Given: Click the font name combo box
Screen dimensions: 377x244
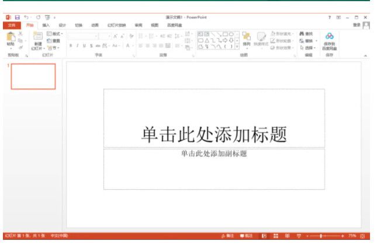Looking at the screenshot, I should pyautogui.click(x=83, y=36).
